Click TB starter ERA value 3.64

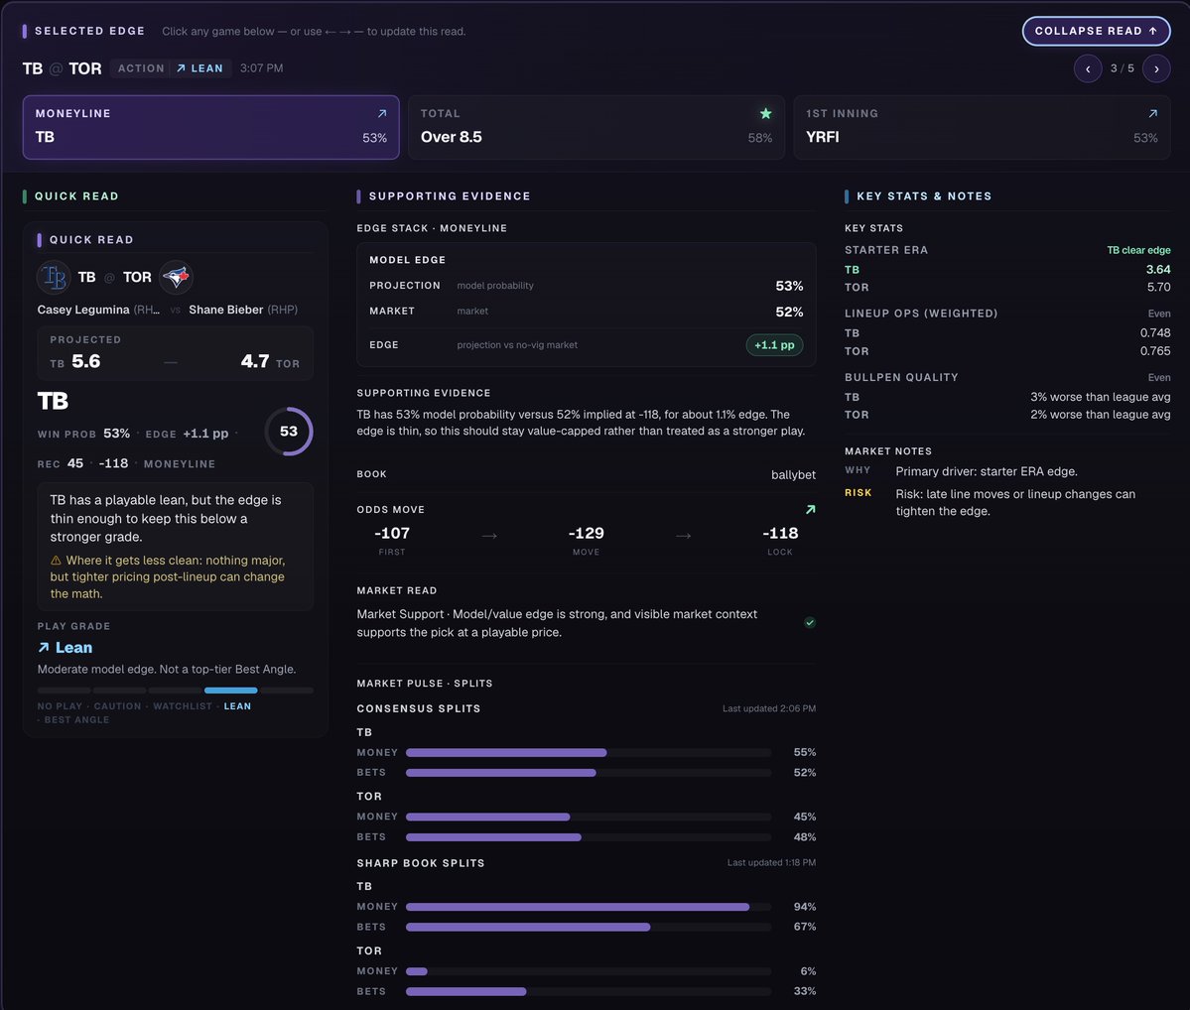point(1158,270)
